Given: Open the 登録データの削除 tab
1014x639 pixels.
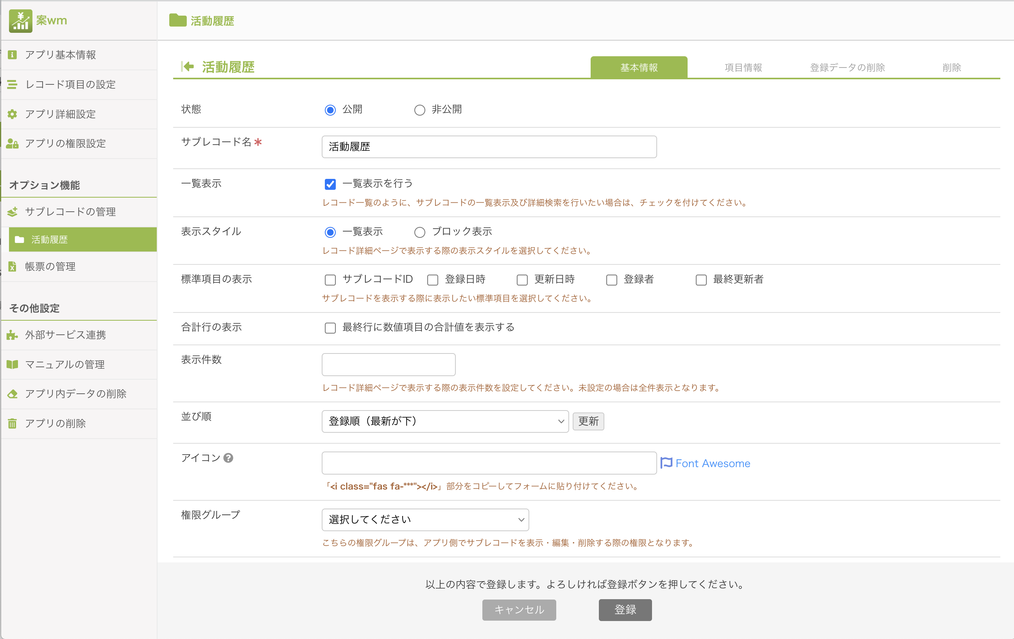Looking at the screenshot, I should 847,67.
